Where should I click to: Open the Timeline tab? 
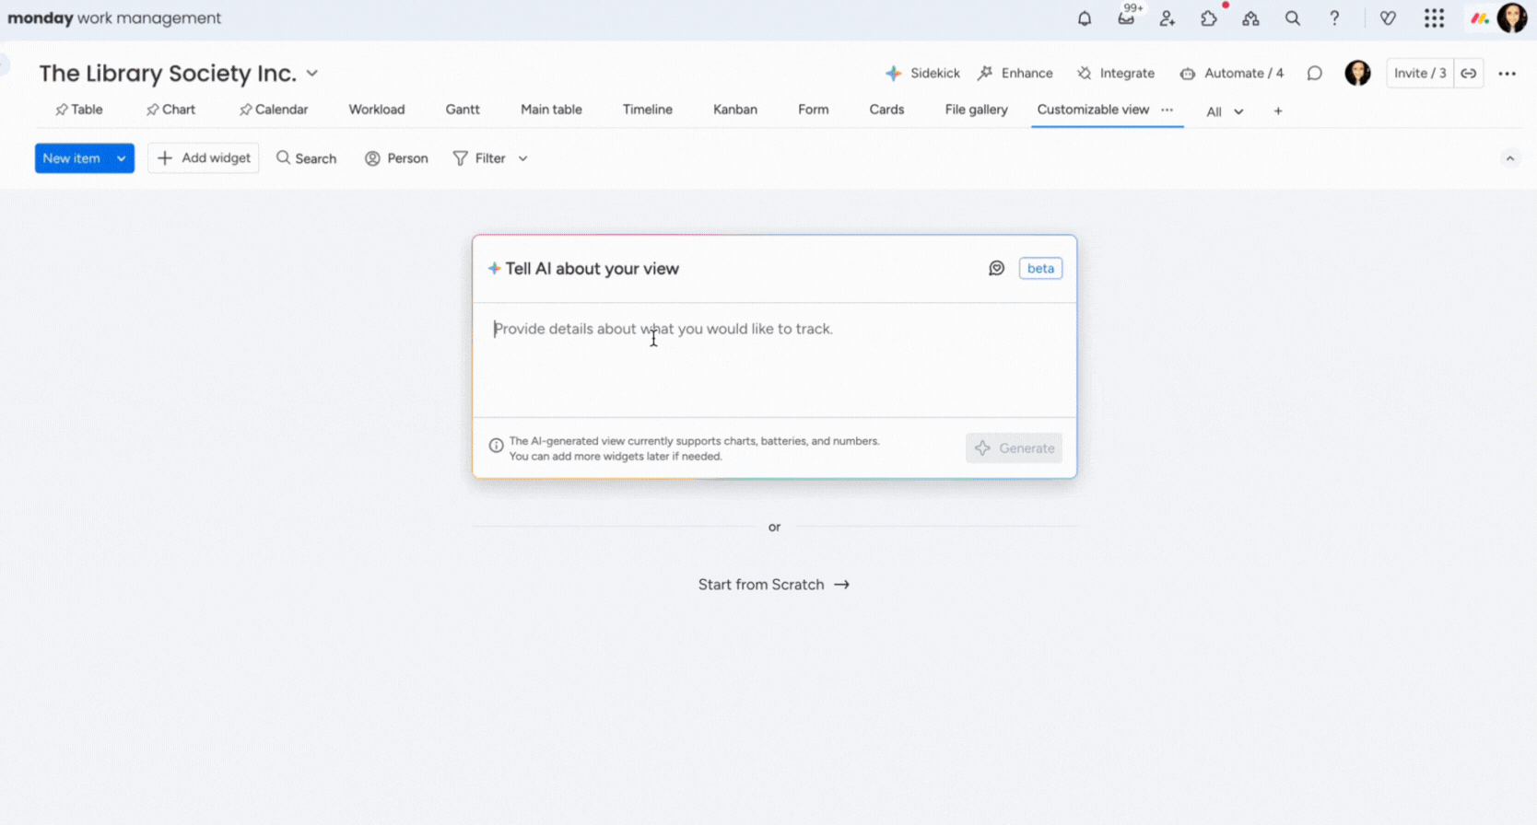648,110
